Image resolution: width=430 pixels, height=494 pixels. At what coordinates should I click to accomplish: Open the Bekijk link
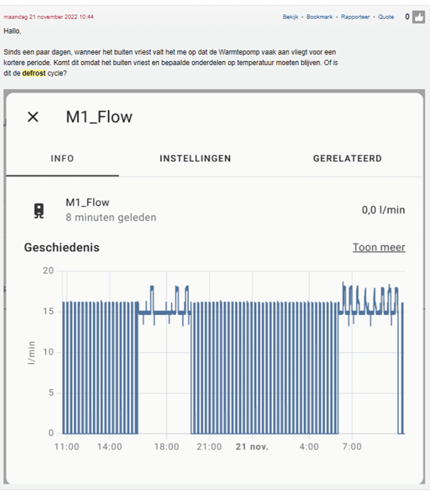pyautogui.click(x=291, y=17)
